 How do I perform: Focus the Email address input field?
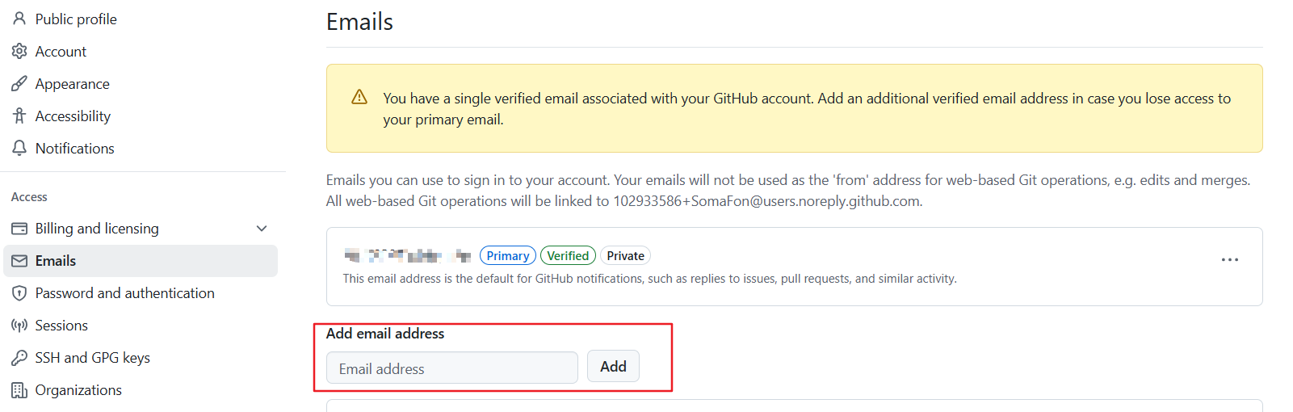point(451,368)
